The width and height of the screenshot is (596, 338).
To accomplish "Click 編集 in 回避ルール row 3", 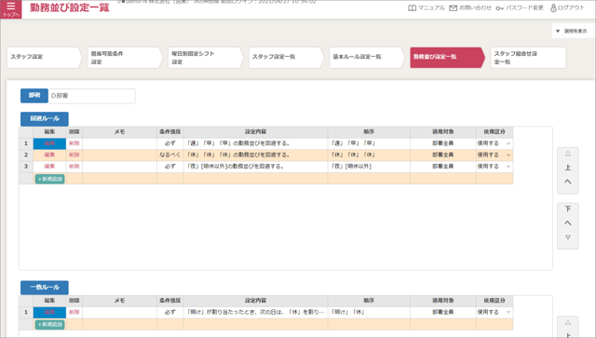I will click(49, 166).
